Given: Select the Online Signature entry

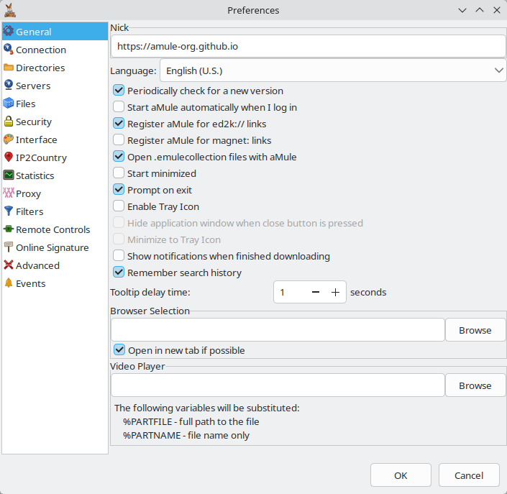Looking at the screenshot, I should tap(55, 247).
